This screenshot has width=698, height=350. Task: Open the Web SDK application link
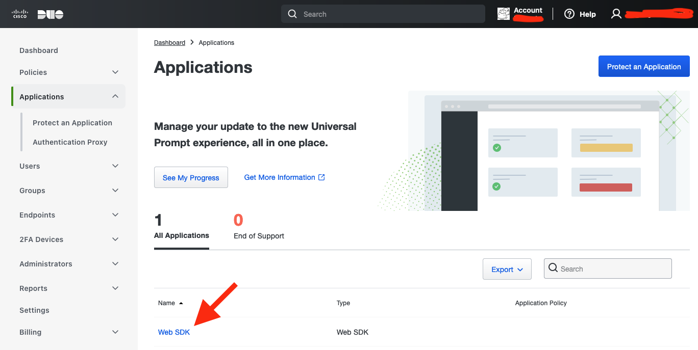pyautogui.click(x=174, y=332)
